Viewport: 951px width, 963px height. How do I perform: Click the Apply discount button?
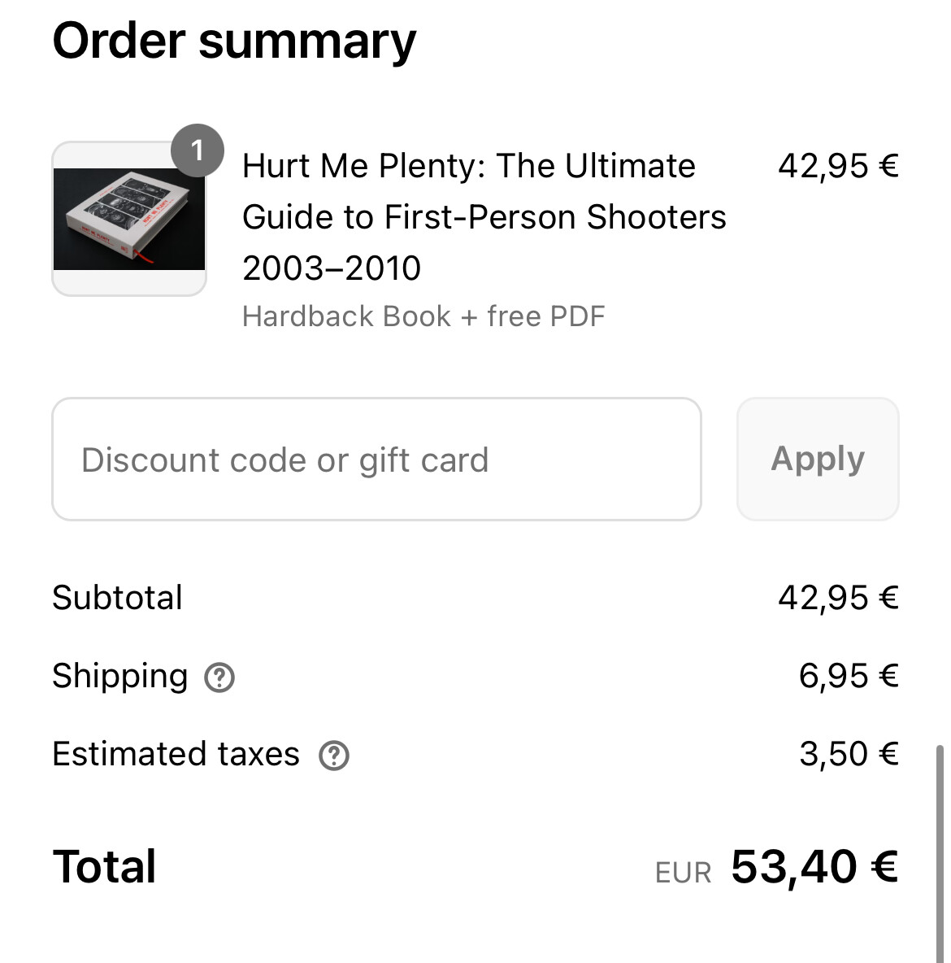[818, 460]
